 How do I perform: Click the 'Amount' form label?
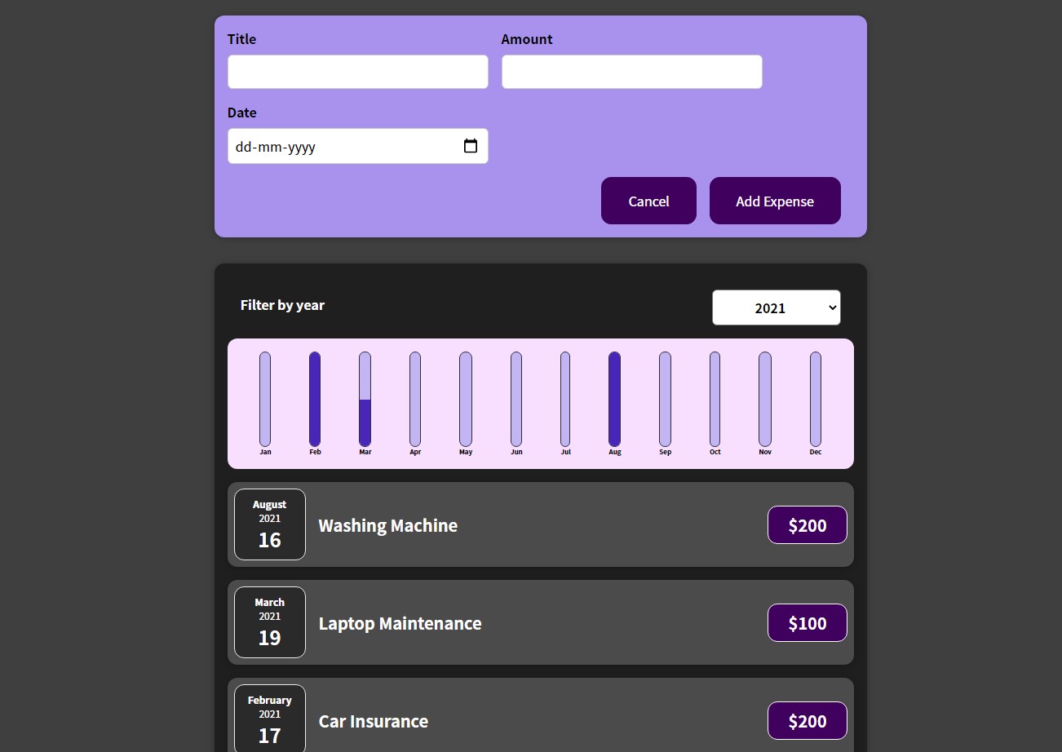pos(527,39)
